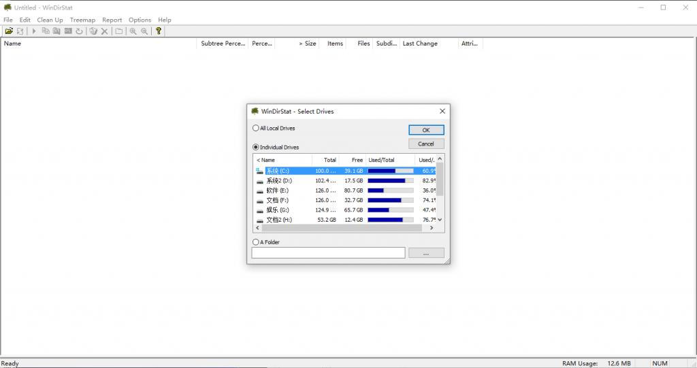Select the Individual Drives radio button
Screen dimensions: 697x368
tap(256, 147)
